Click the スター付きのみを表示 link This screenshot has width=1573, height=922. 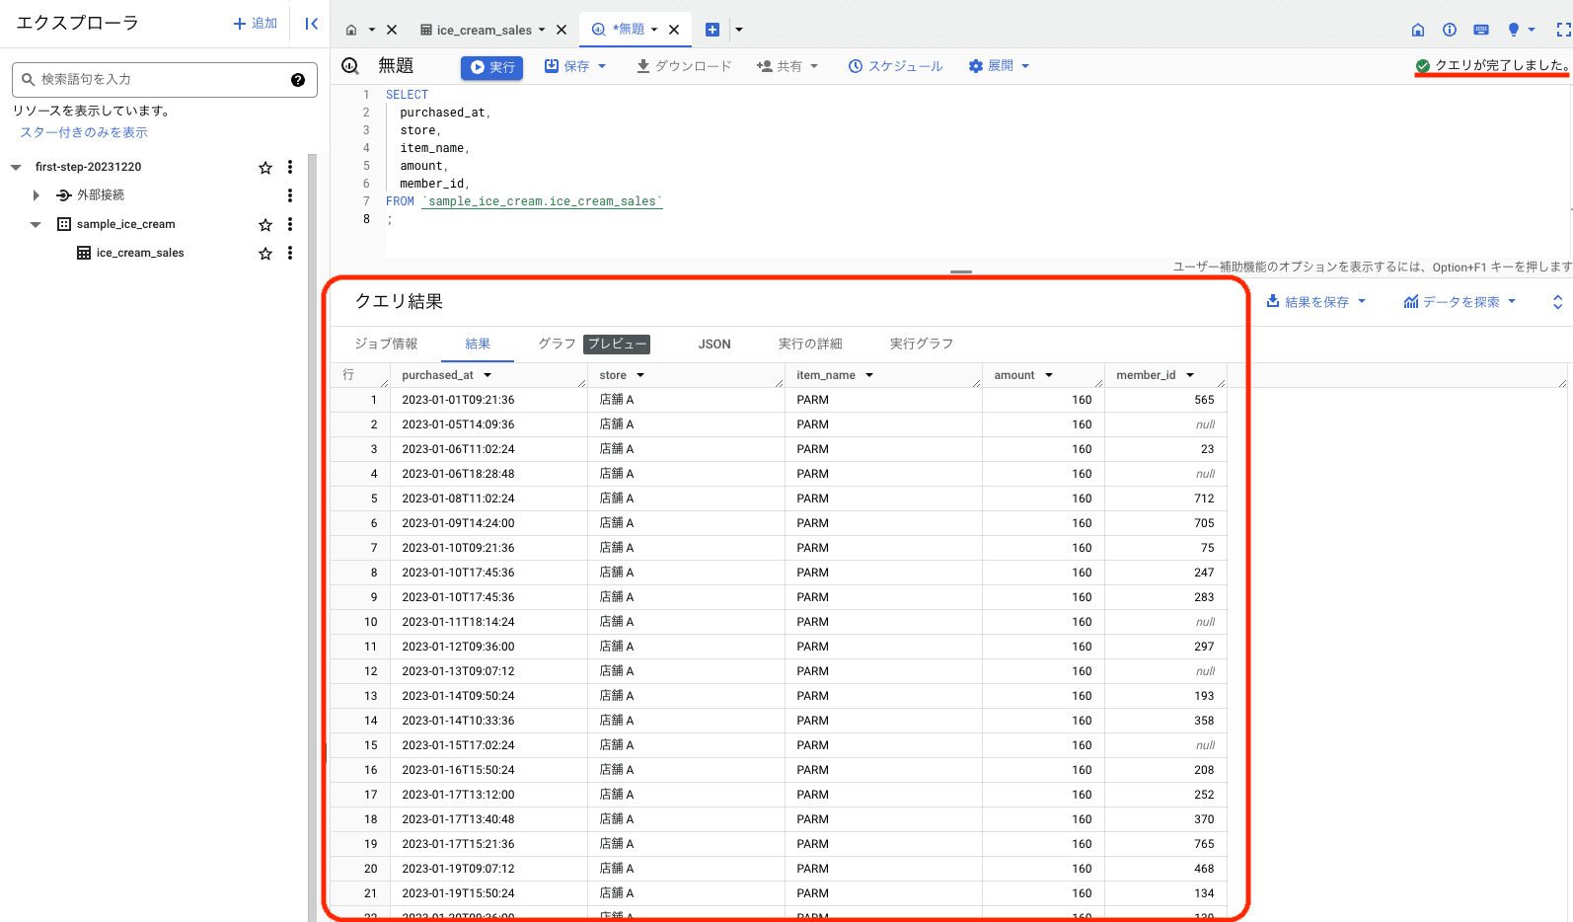click(x=84, y=132)
